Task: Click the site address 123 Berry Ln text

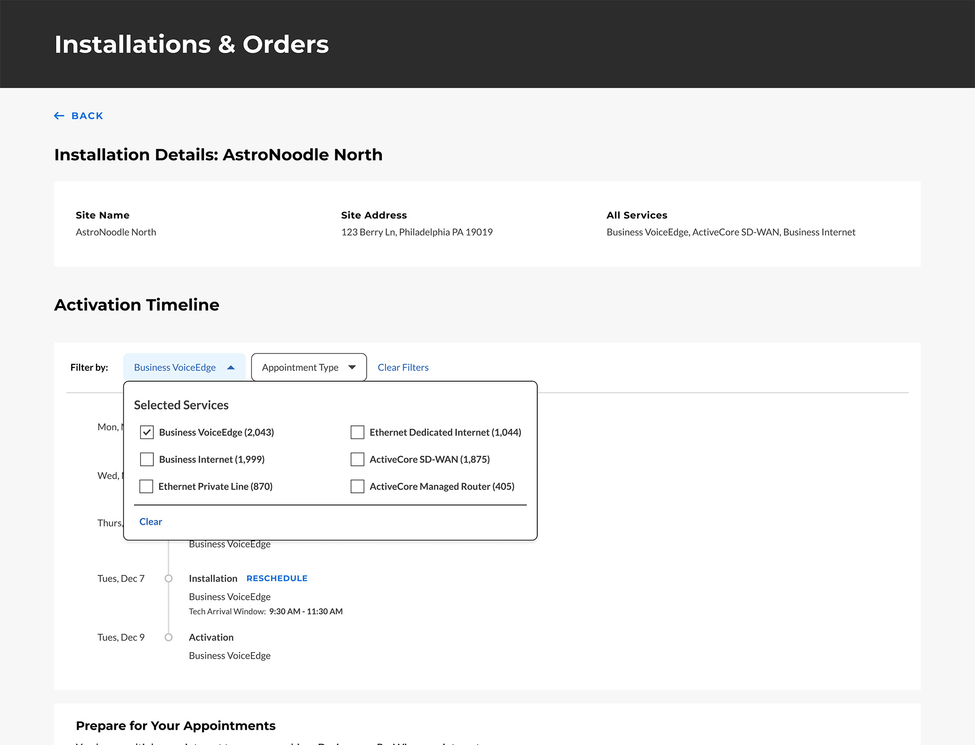Action: point(417,232)
